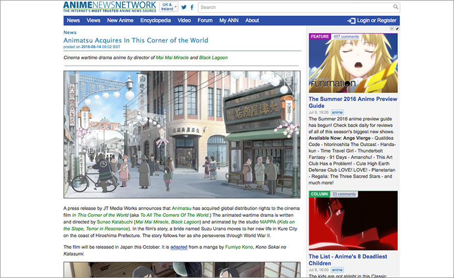Click the anime tag under Summer Preview
The image size is (454, 278).
[337, 112]
